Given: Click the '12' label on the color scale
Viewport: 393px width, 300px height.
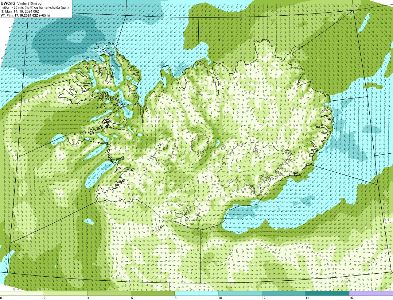Looking at the screenshot, I should (x=264, y=298).
